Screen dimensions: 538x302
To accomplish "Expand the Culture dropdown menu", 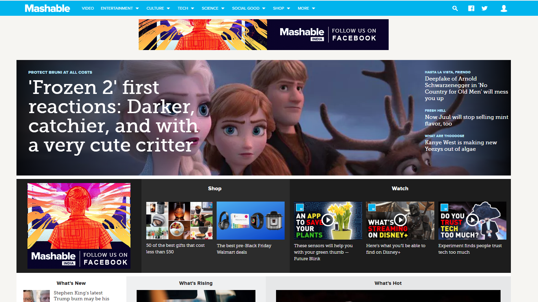I will click(158, 8).
